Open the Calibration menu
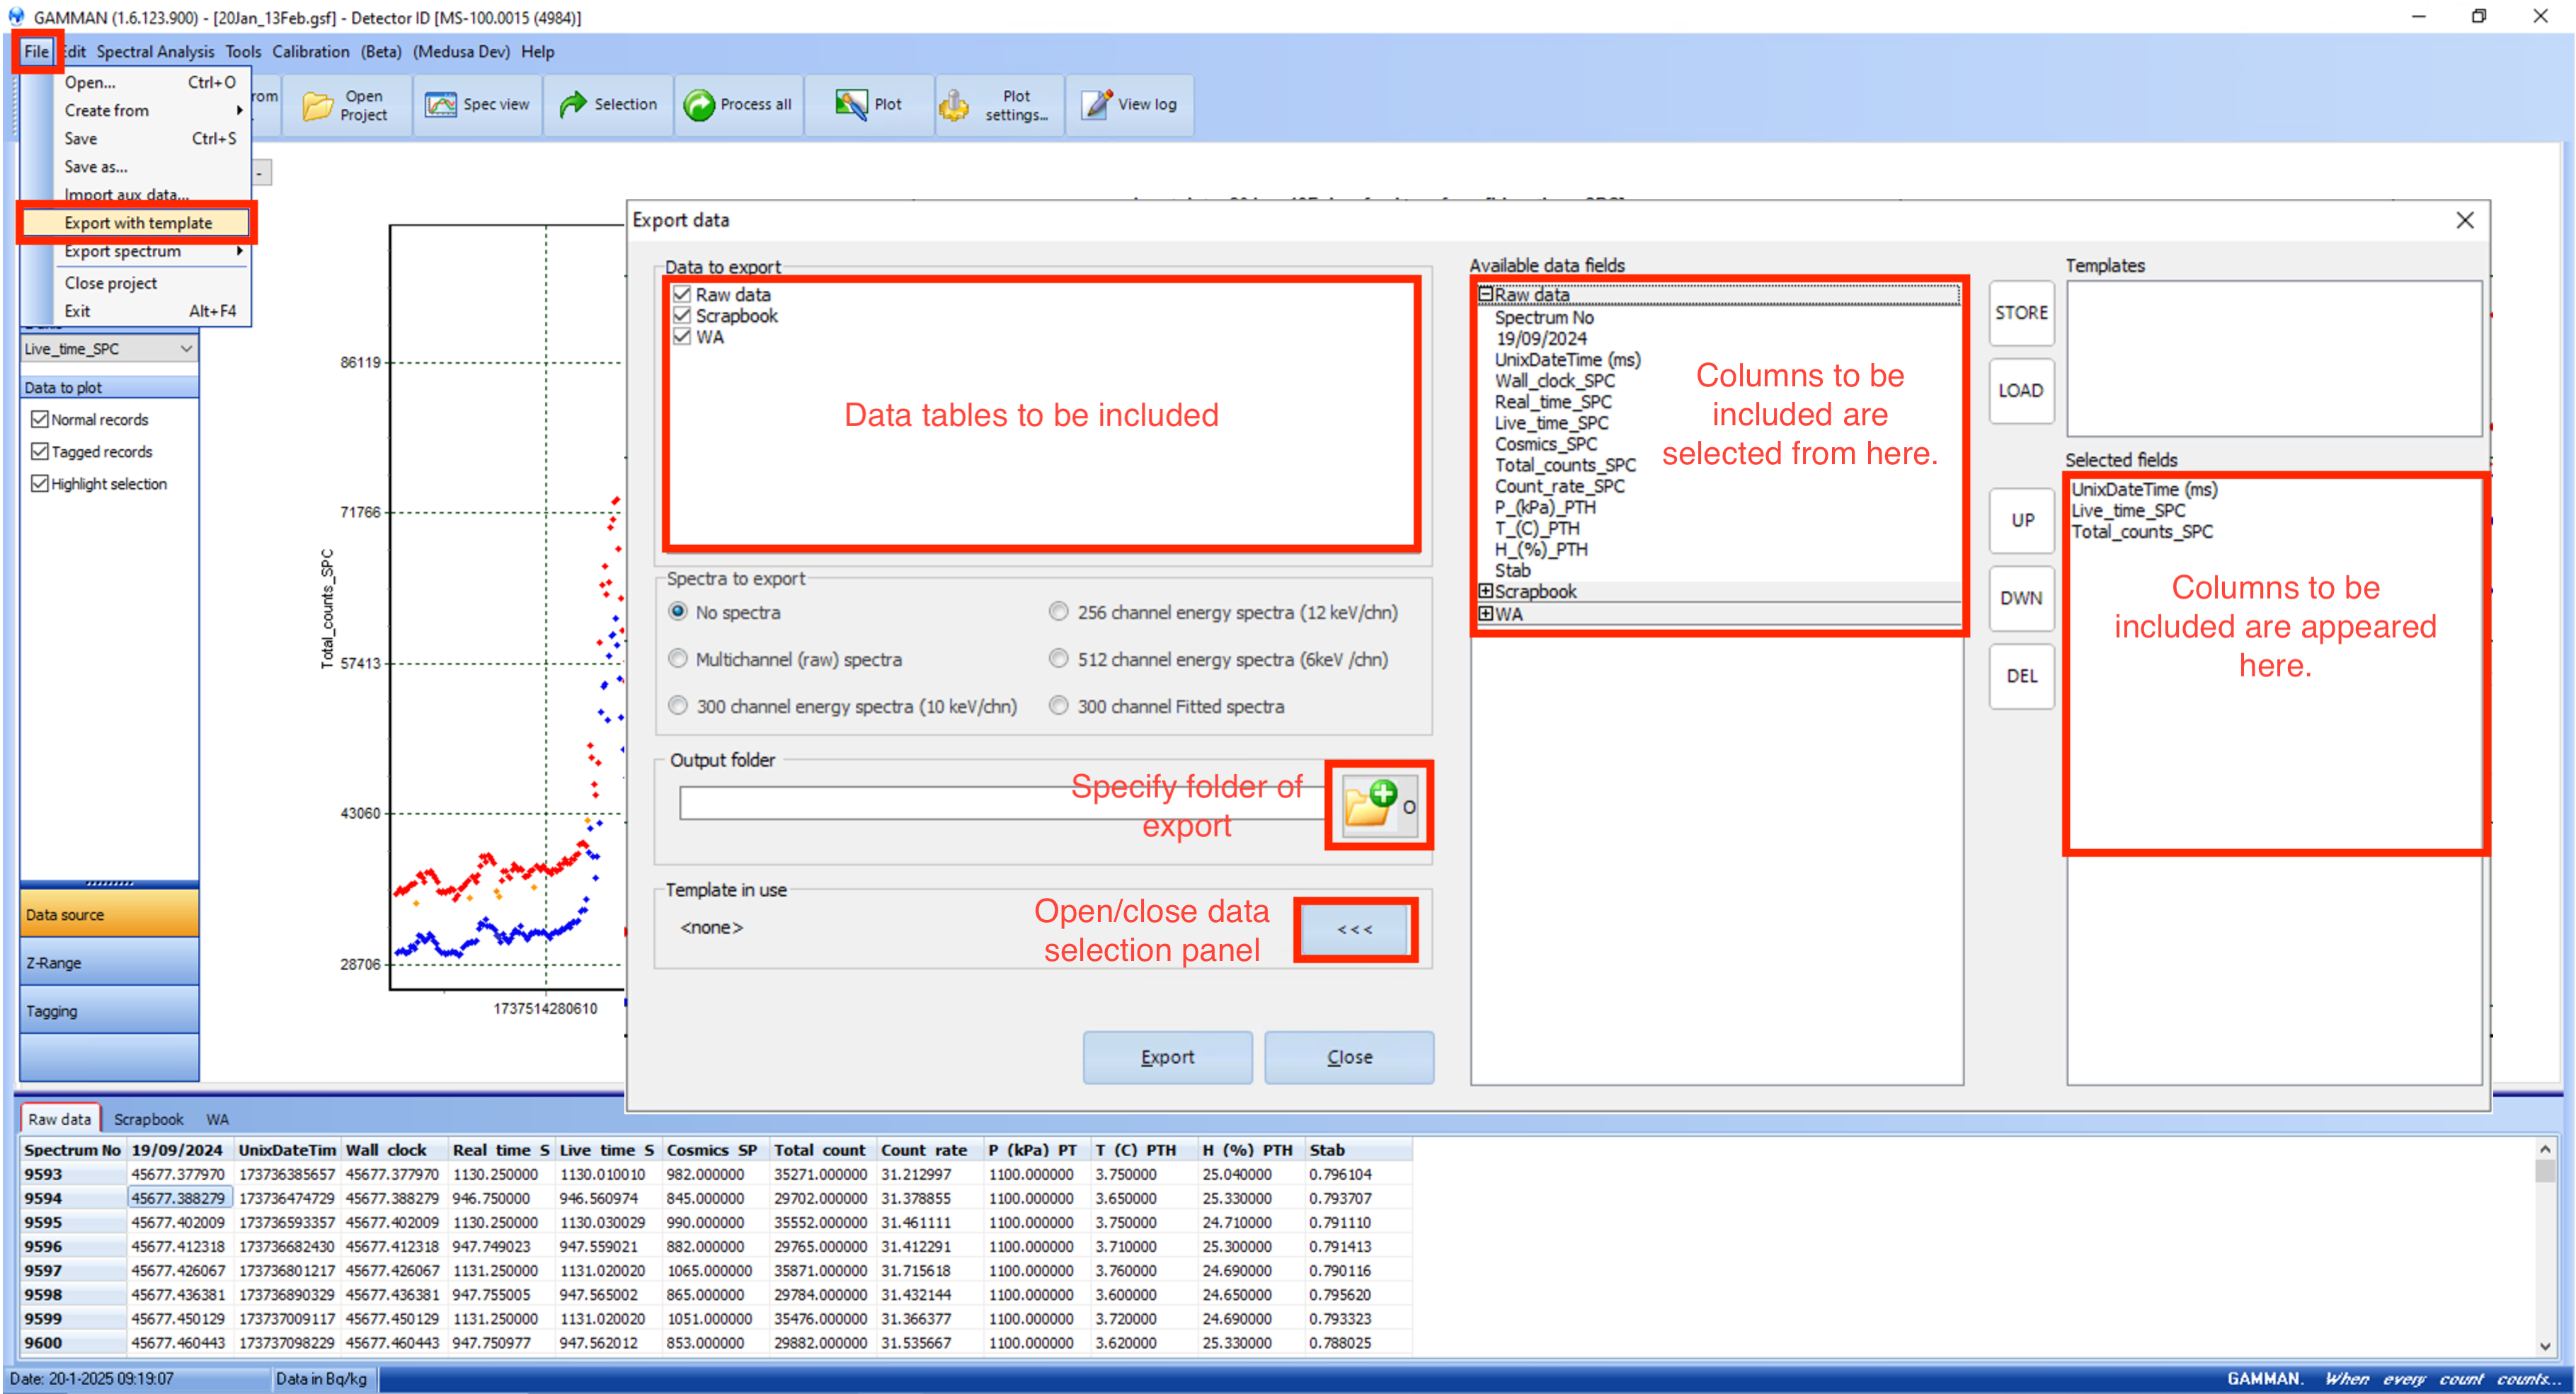The image size is (2576, 1394). point(310,52)
